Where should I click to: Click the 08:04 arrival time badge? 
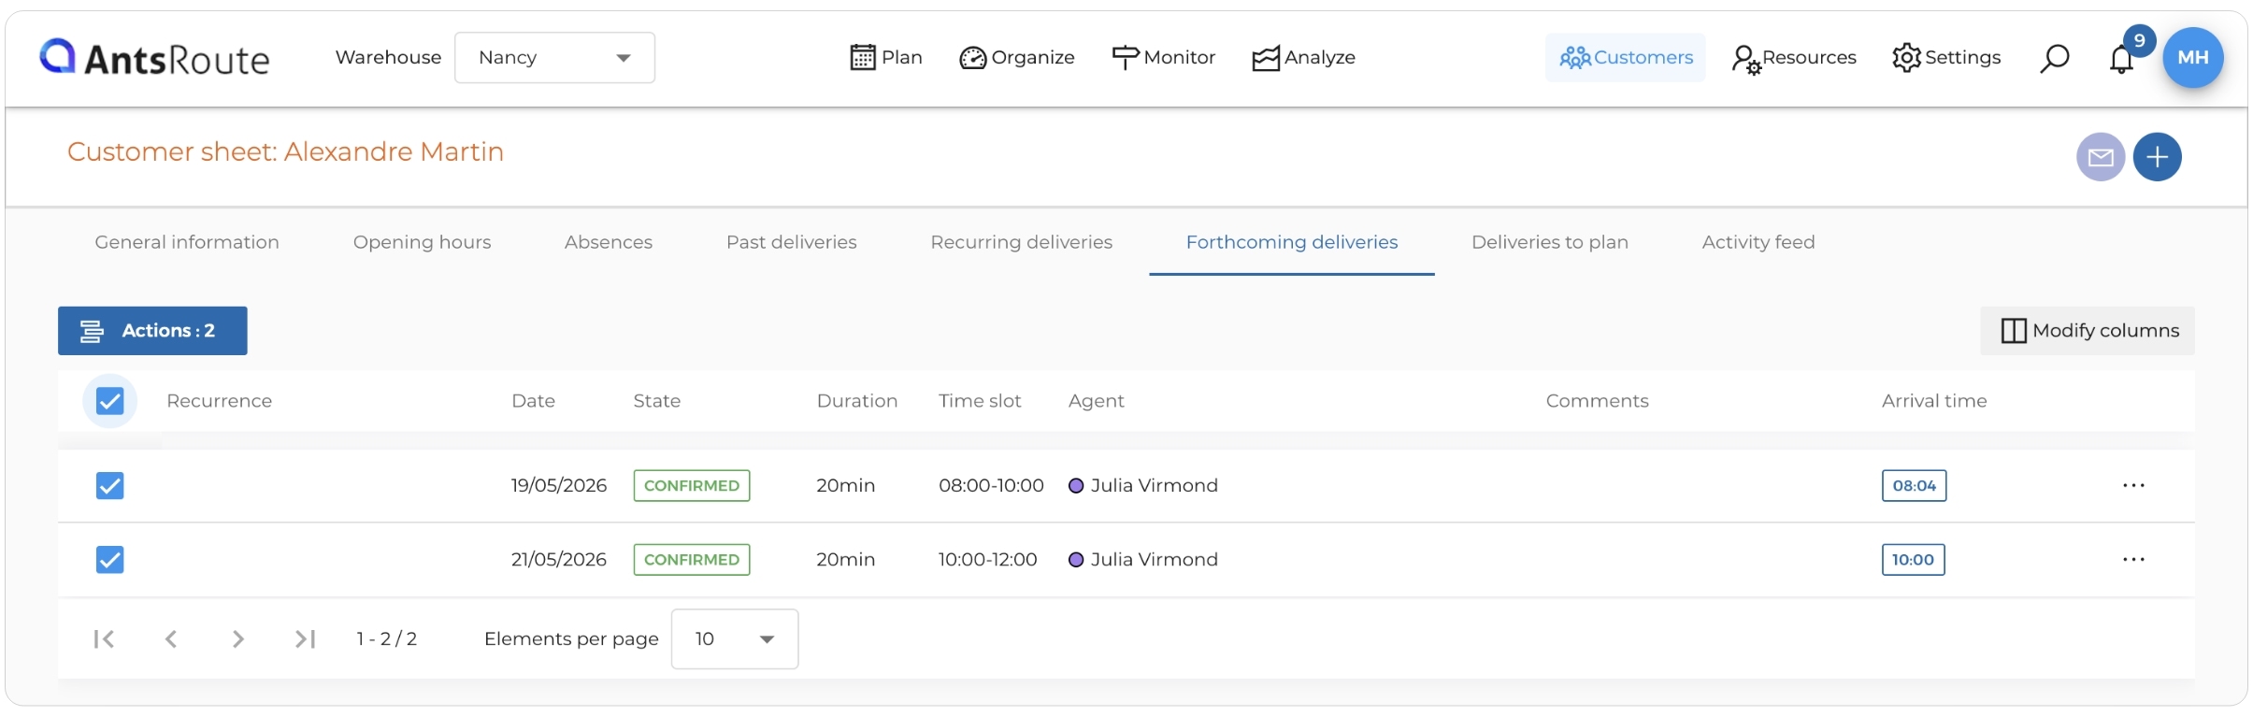1914,486
